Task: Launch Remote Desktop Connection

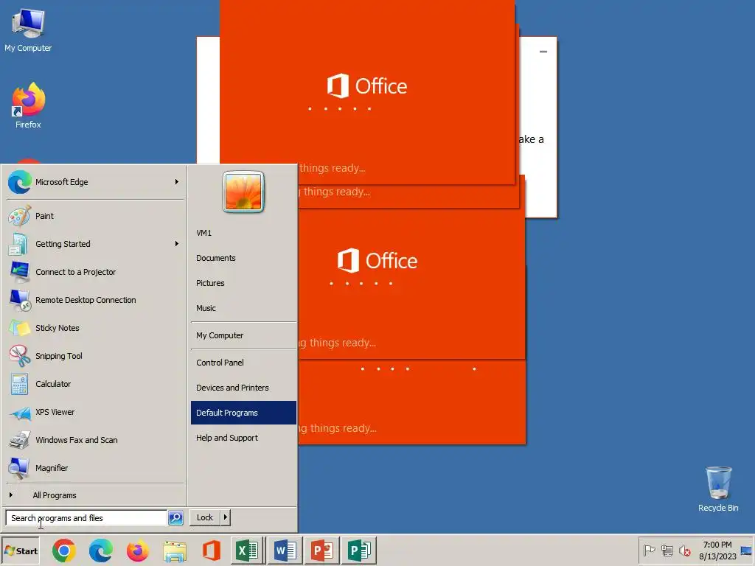Action: point(94,300)
